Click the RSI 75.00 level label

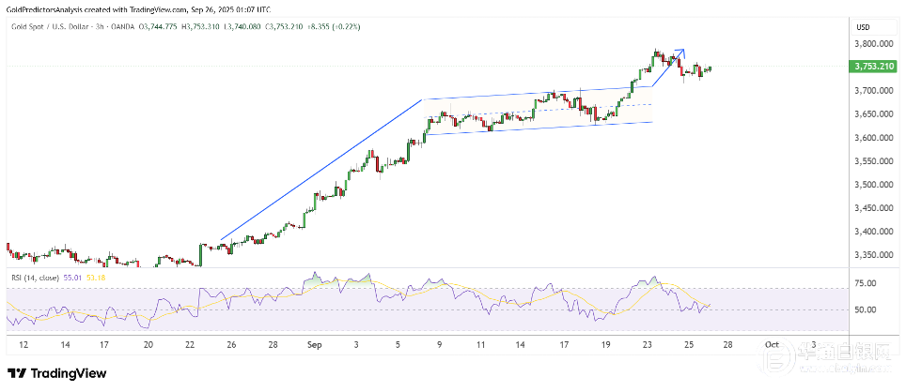point(865,283)
